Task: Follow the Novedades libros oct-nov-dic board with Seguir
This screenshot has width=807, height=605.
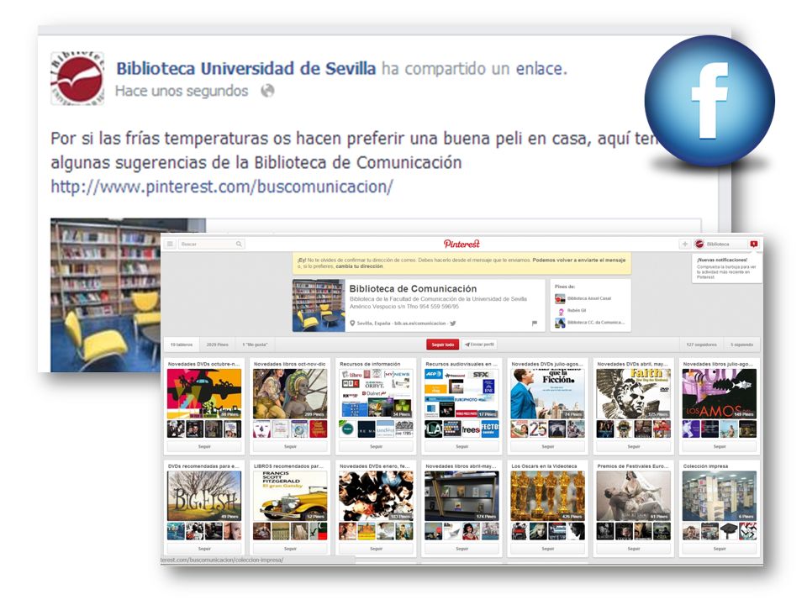Action: coord(290,446)
